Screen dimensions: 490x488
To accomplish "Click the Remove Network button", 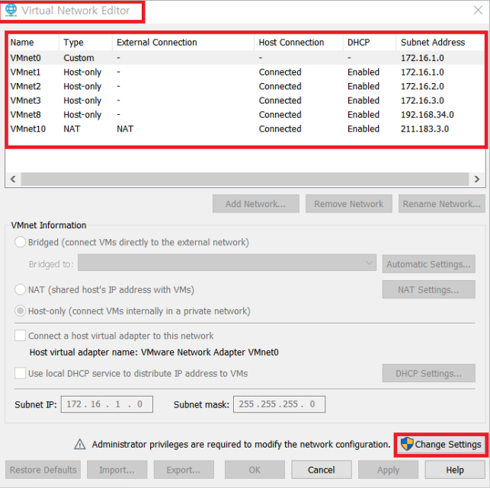I will [x=349, y=204].
